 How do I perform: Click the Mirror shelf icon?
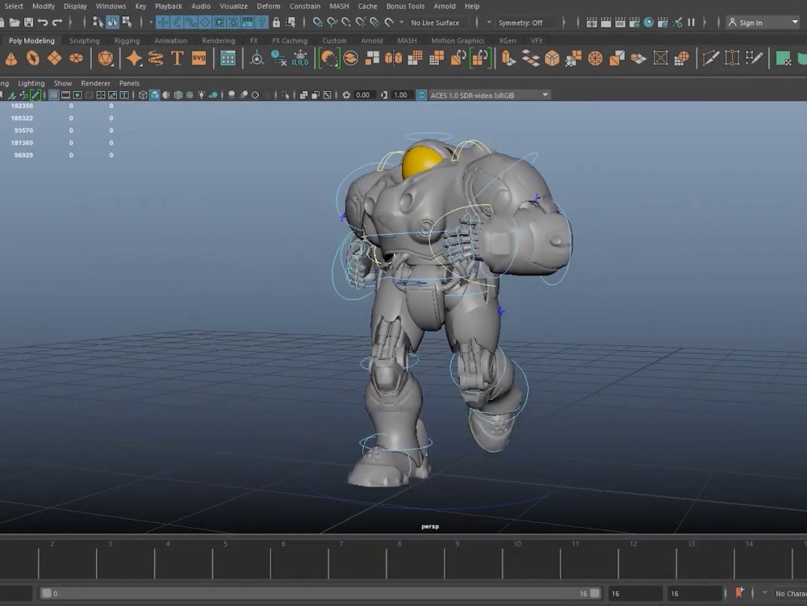pyautogui.click(x=394, y=59)
